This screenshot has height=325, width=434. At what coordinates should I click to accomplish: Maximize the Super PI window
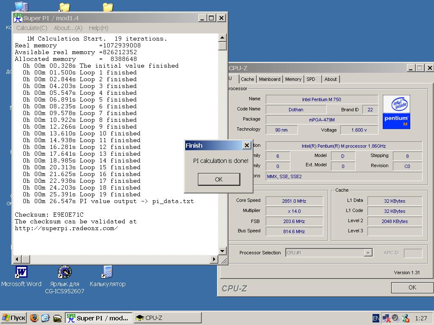(211, 18)
